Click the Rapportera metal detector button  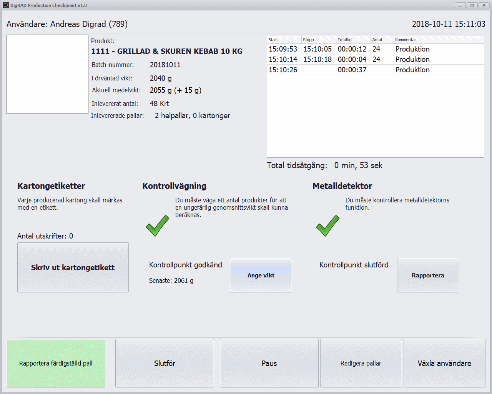point(428,275)
